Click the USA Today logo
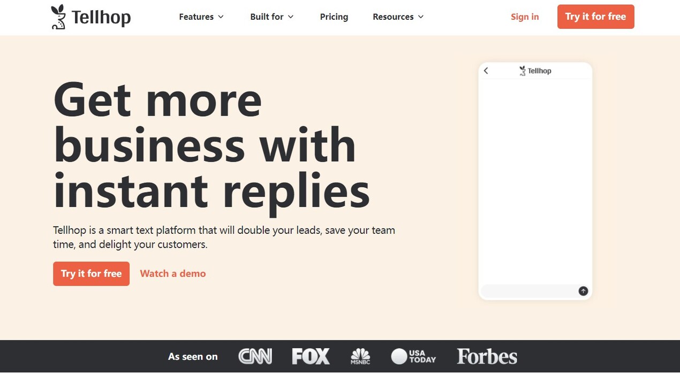 [413, 357]
